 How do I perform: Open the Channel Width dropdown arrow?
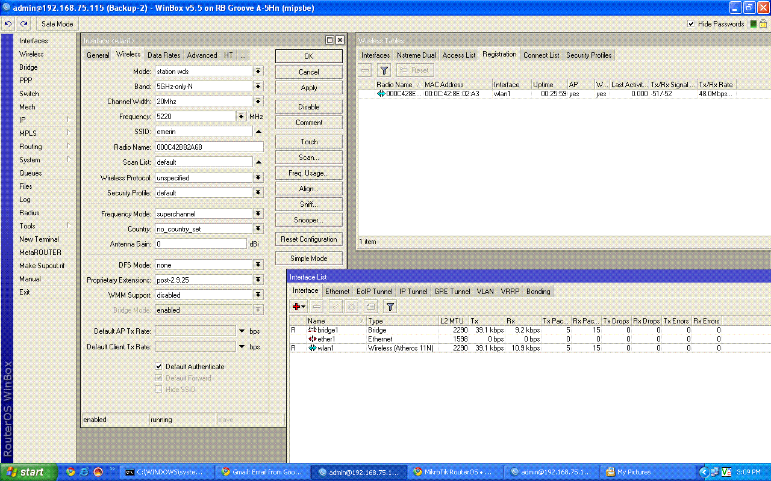coord(258,102)
